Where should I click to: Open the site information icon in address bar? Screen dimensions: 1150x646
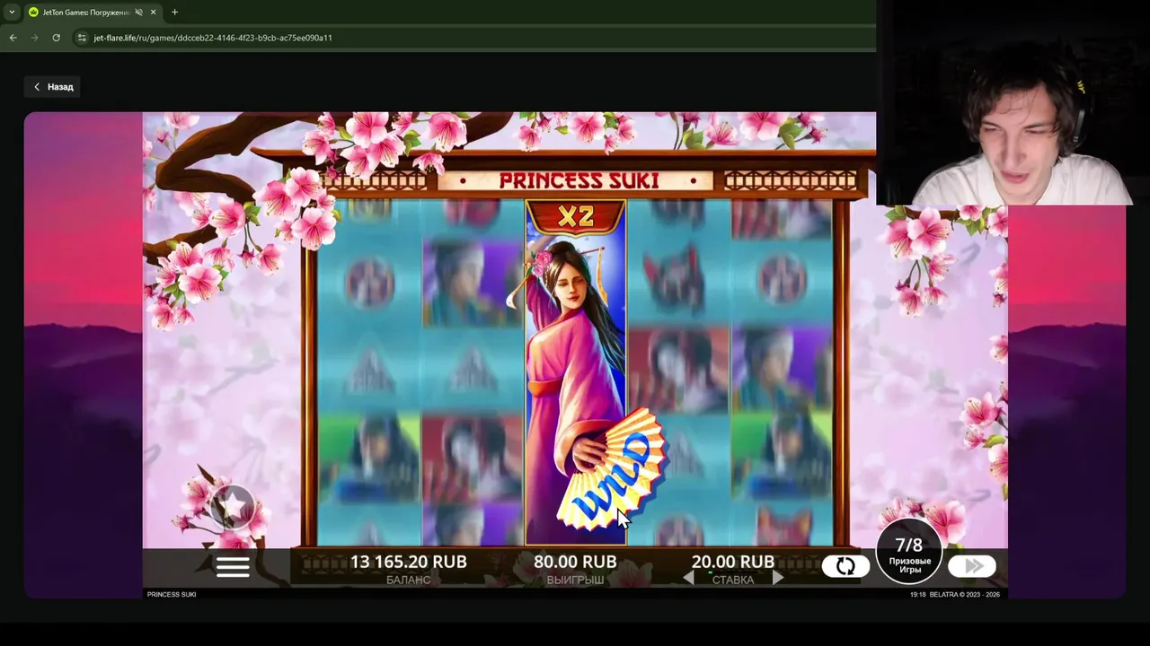tap(82, 38)
